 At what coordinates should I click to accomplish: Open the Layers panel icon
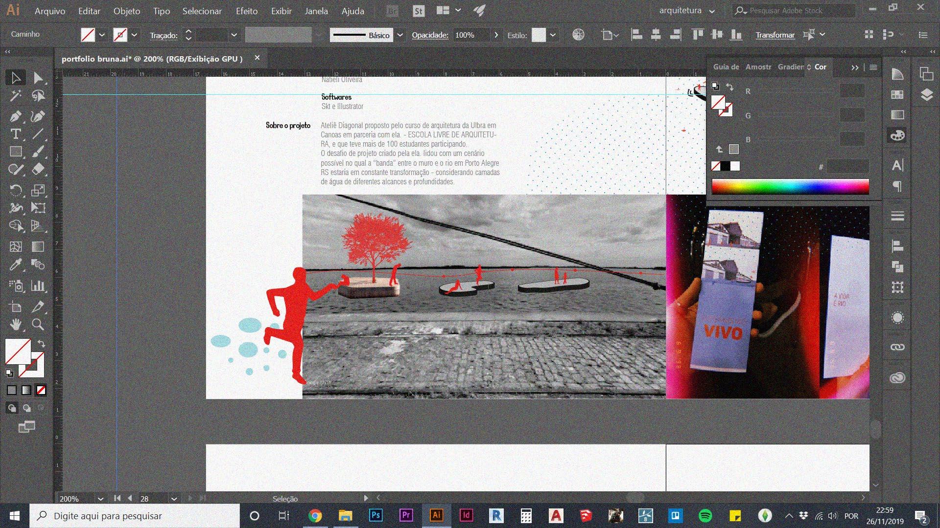[x=926, y=94]
